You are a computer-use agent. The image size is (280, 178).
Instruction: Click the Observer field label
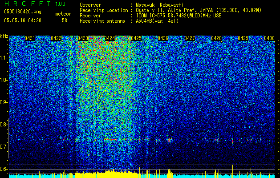(x=90, y=5)
